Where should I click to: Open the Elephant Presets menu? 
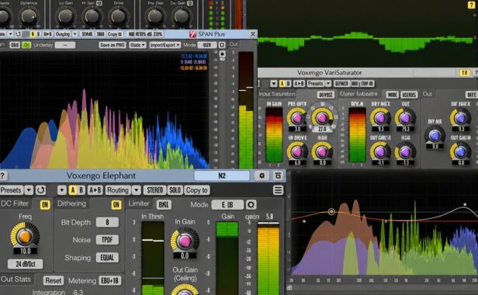pyautogui.click(x=12, y=190)
